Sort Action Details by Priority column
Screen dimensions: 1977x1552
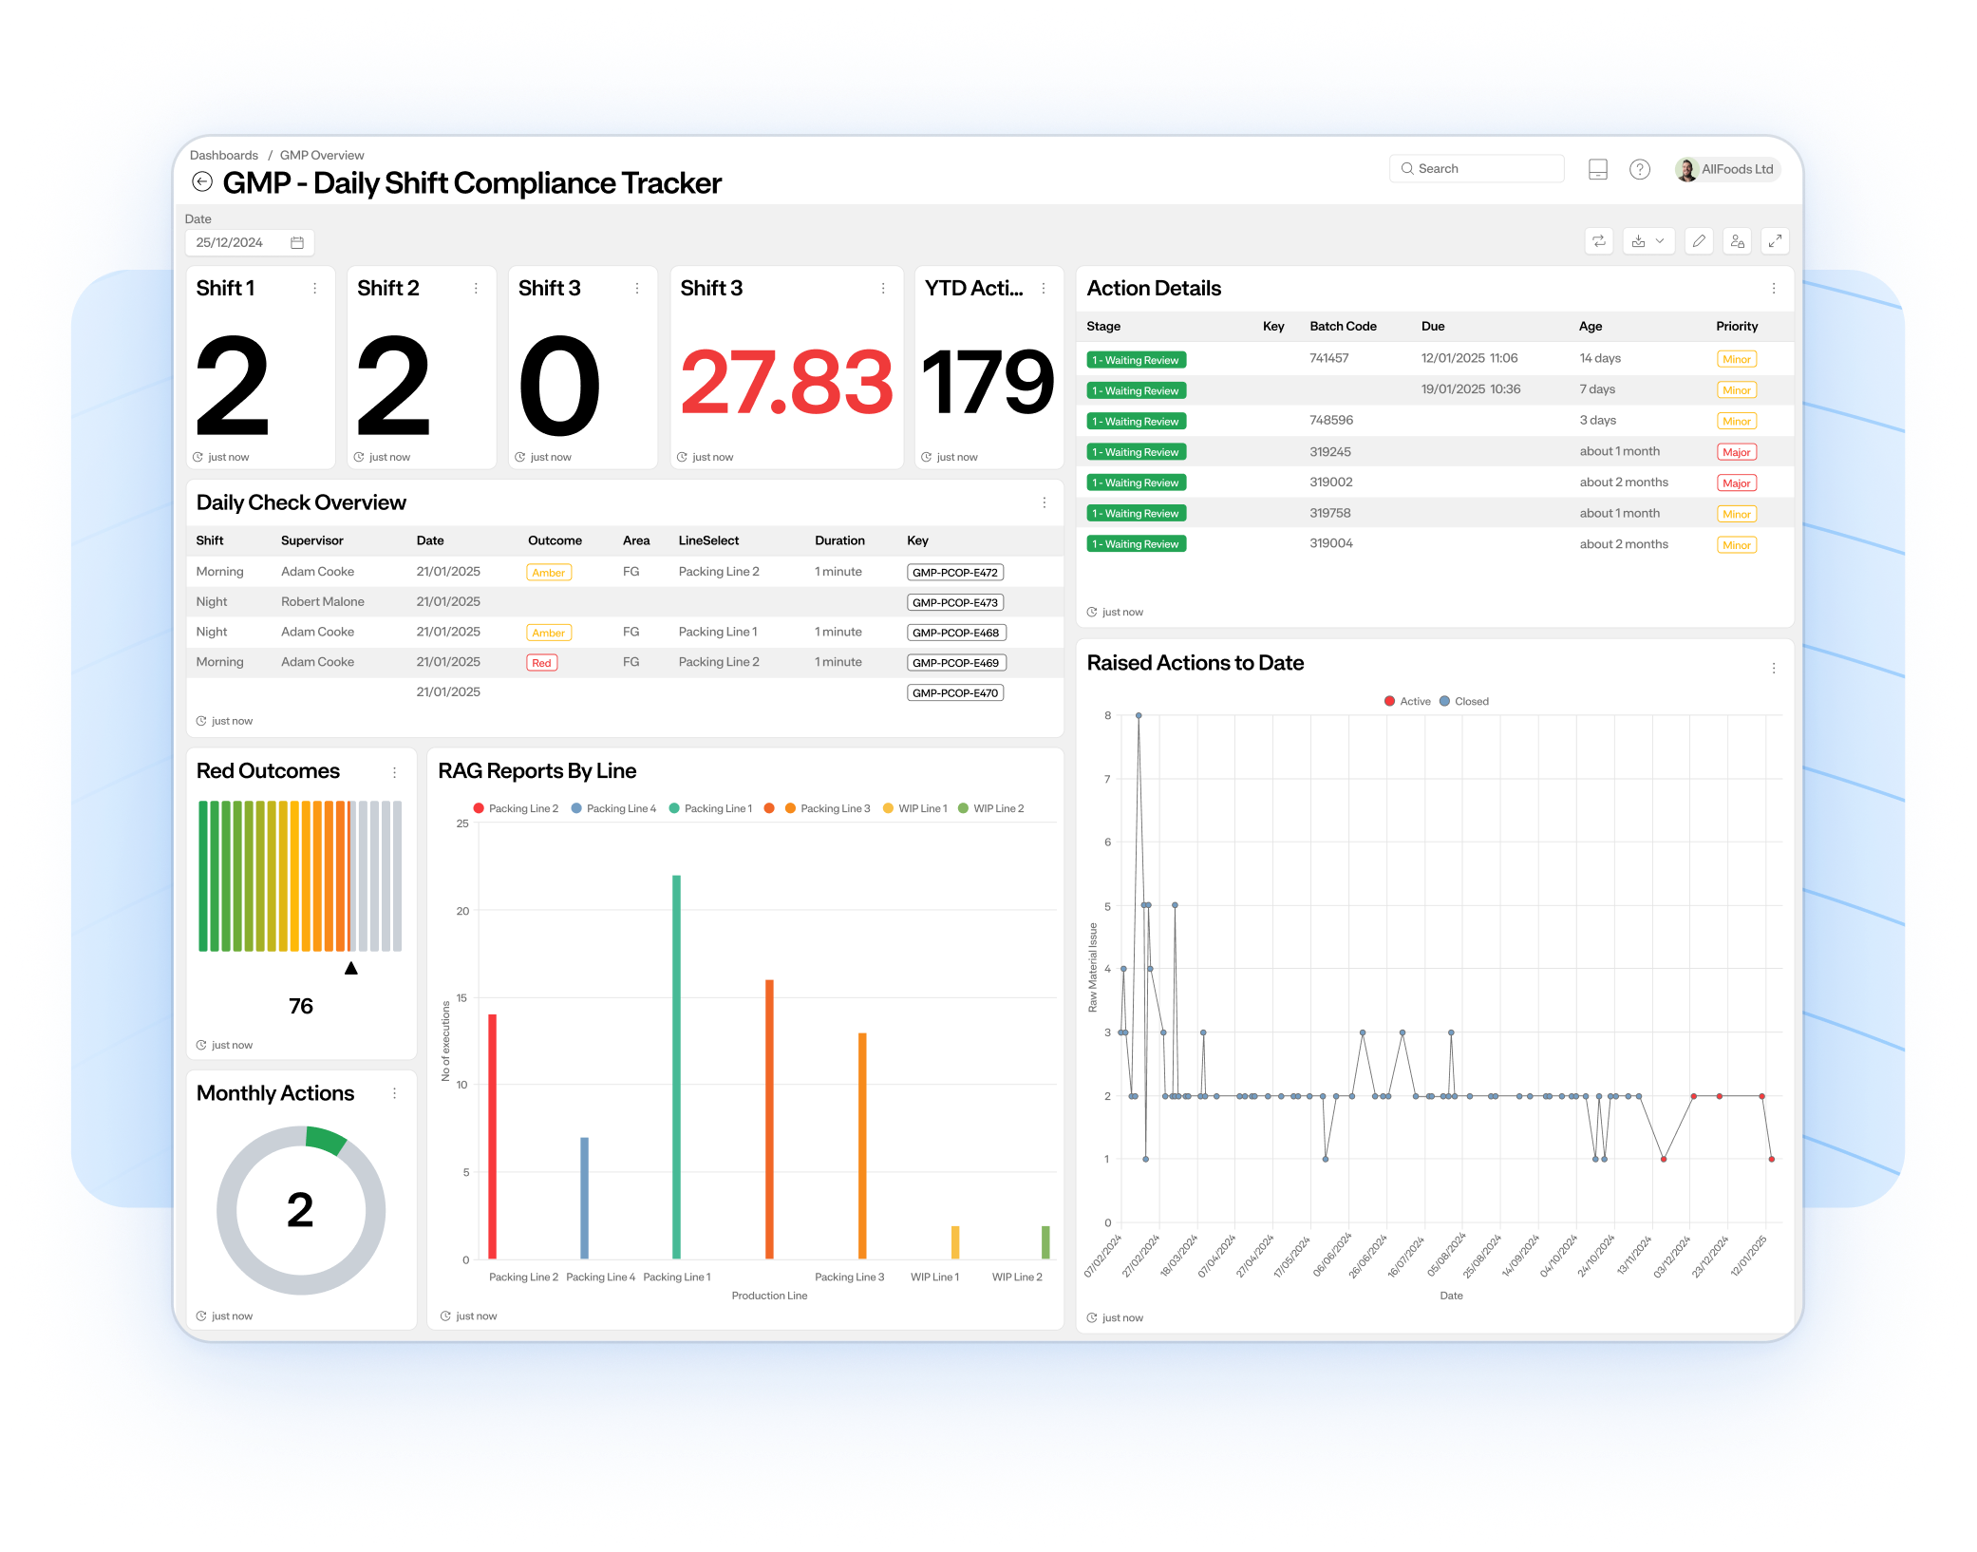(x=1737, y=326)
